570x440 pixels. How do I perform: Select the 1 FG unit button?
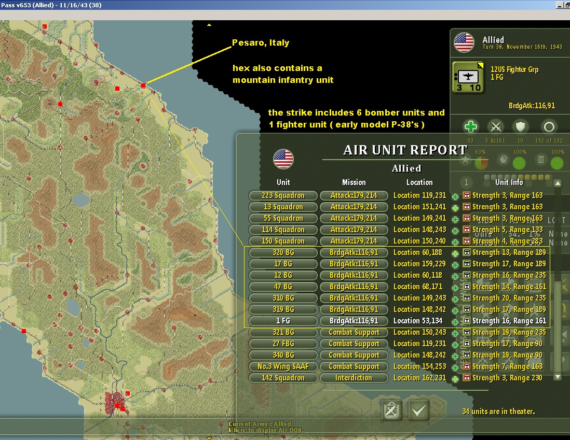tap(283, 321)
